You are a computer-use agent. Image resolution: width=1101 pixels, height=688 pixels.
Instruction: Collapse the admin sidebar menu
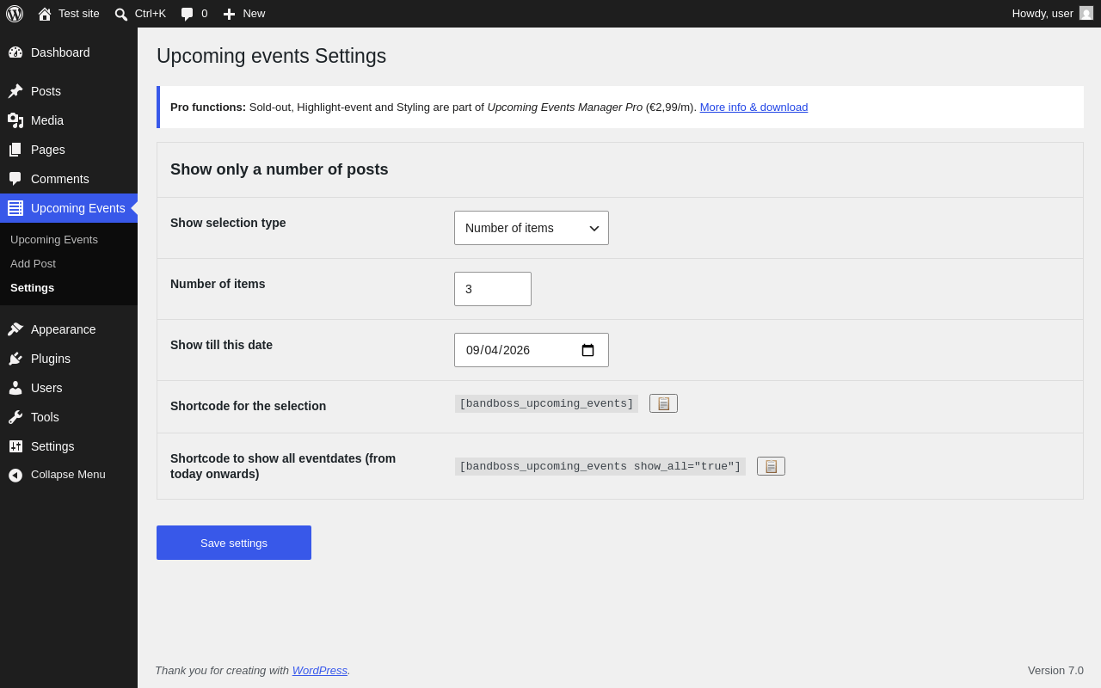pyautogui.click(x=69, y=475)
